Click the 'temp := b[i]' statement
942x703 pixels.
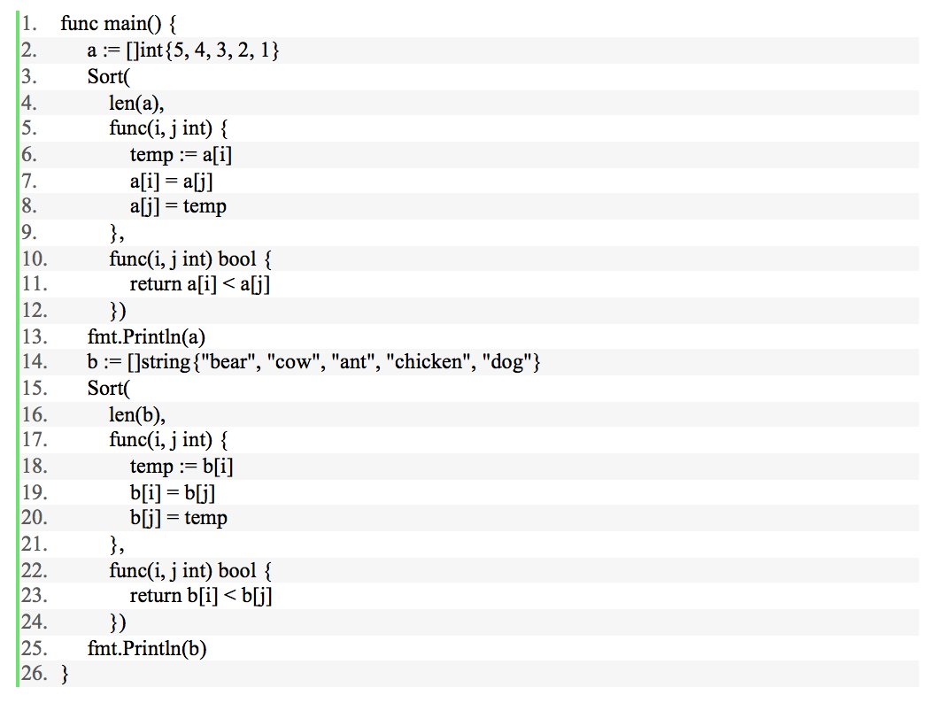click(181, 467)
